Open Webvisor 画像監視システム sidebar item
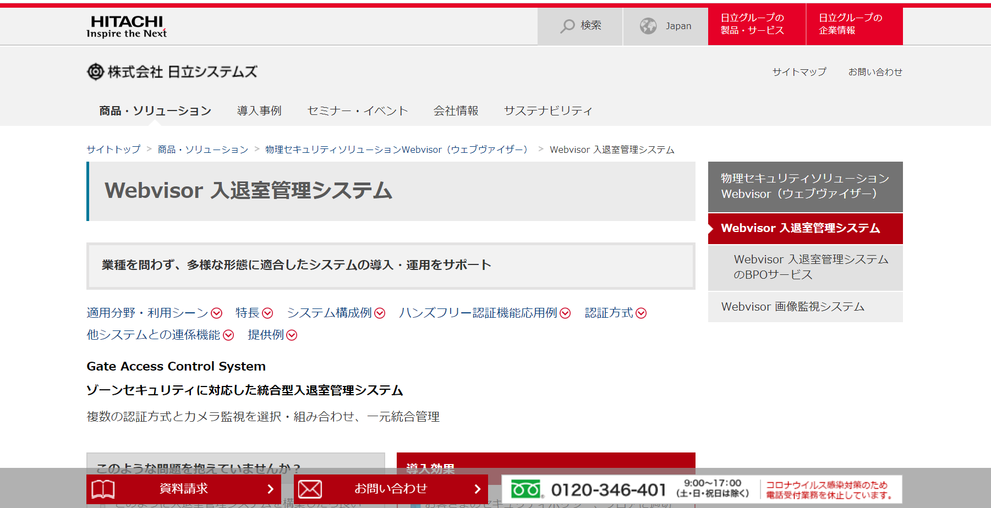 [x=805, y=307]
